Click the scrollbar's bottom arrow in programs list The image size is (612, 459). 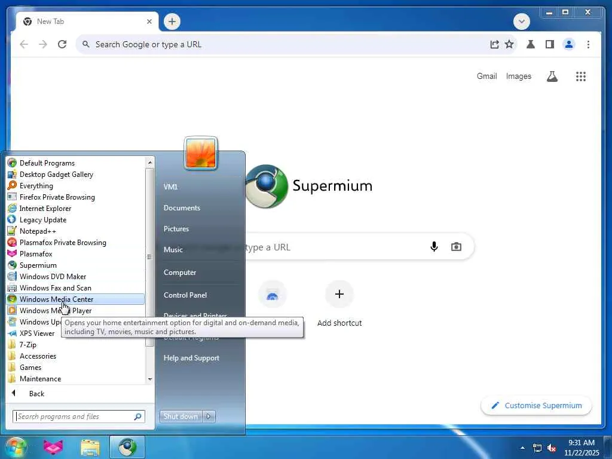[150, 379]
